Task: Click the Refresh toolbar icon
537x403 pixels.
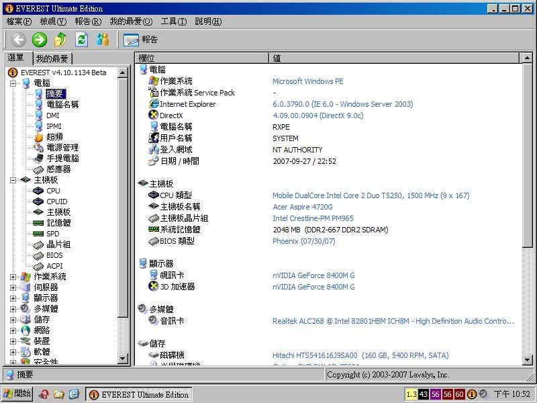Action: point(81,40)
